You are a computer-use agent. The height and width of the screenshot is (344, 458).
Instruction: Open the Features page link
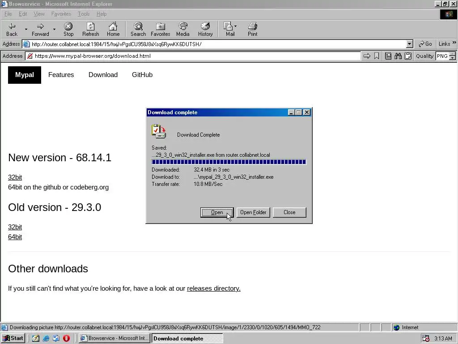click(61, 75)
